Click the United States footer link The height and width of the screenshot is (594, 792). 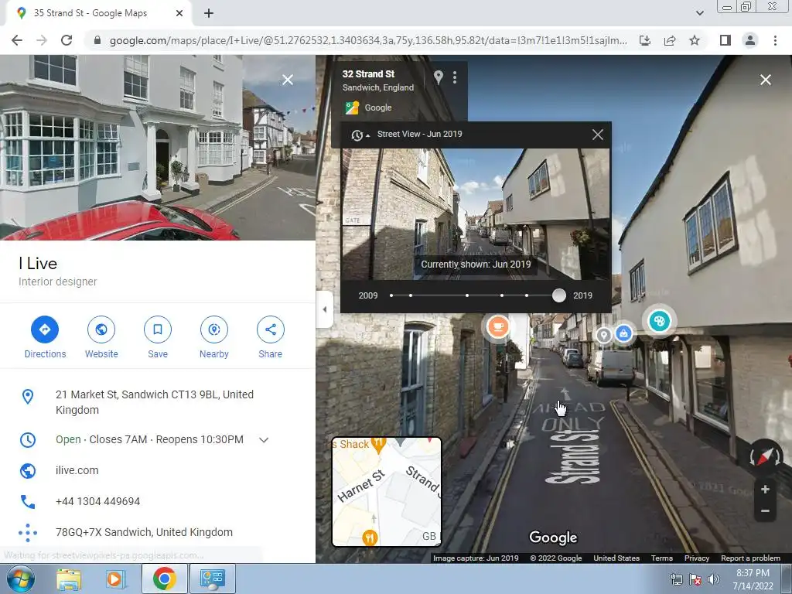coord(616,558)
